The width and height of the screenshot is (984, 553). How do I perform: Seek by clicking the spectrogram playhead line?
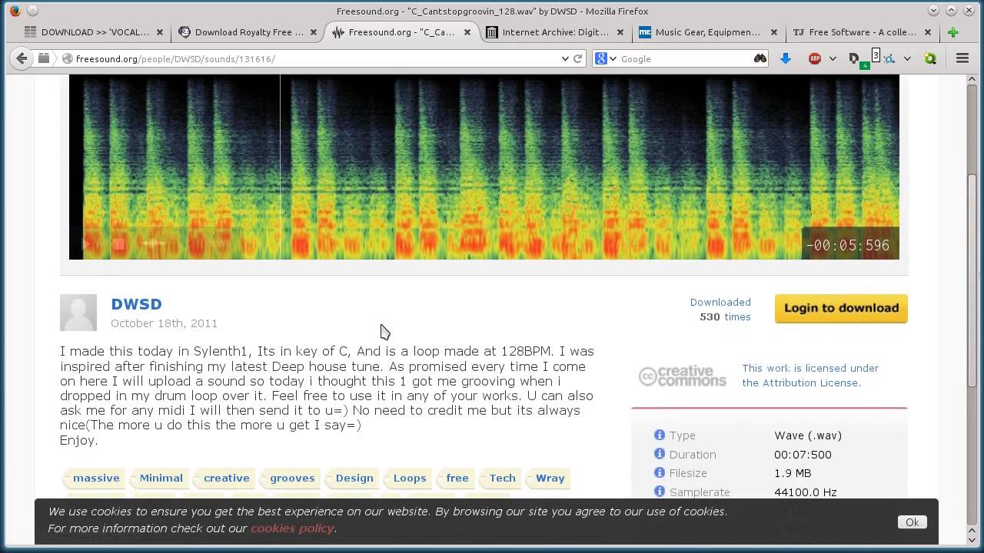(x=280, y=167)
